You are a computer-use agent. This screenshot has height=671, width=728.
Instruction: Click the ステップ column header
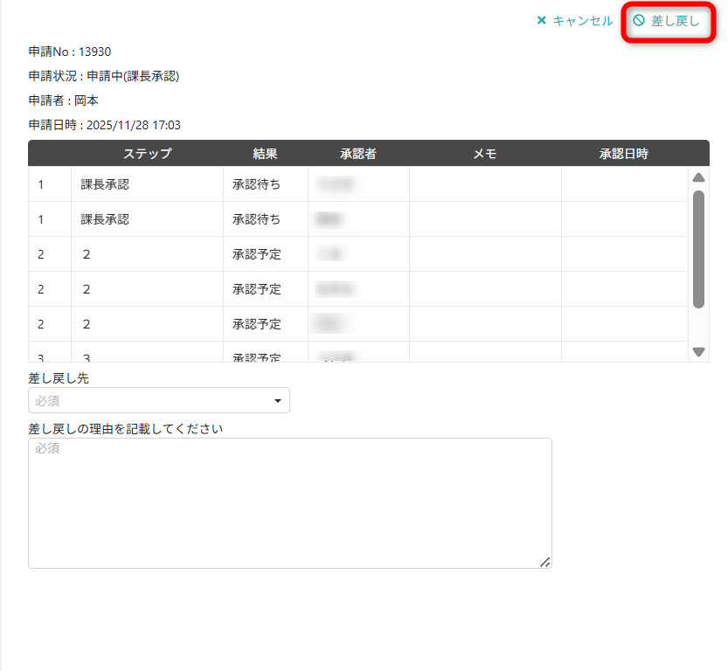(x=147, y=154)
